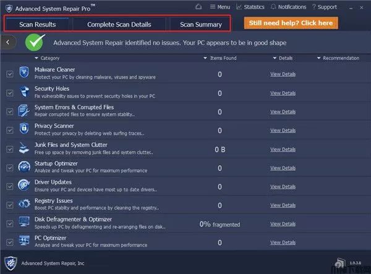Click the Driver Updates title text
The image size is (371, 274).
[53, 182]
